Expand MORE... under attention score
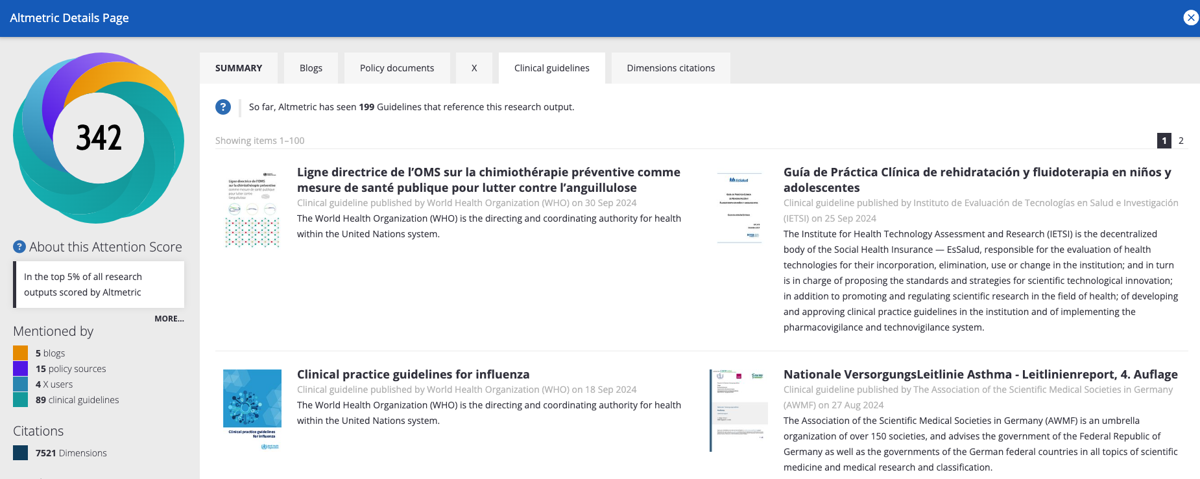 169,319
